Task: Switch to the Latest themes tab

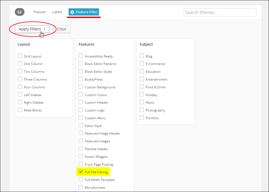Action: coord(57,12)
